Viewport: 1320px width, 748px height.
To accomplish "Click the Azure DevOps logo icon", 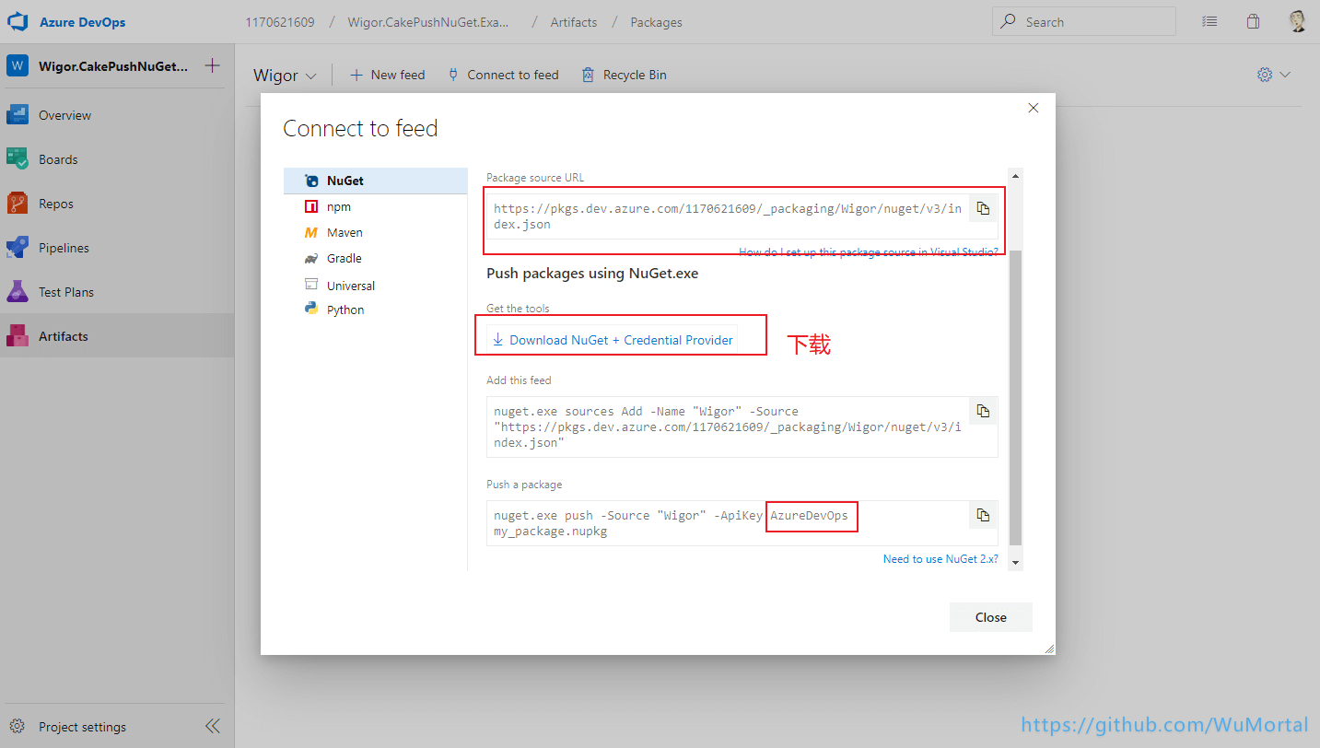I will point(18,21).
